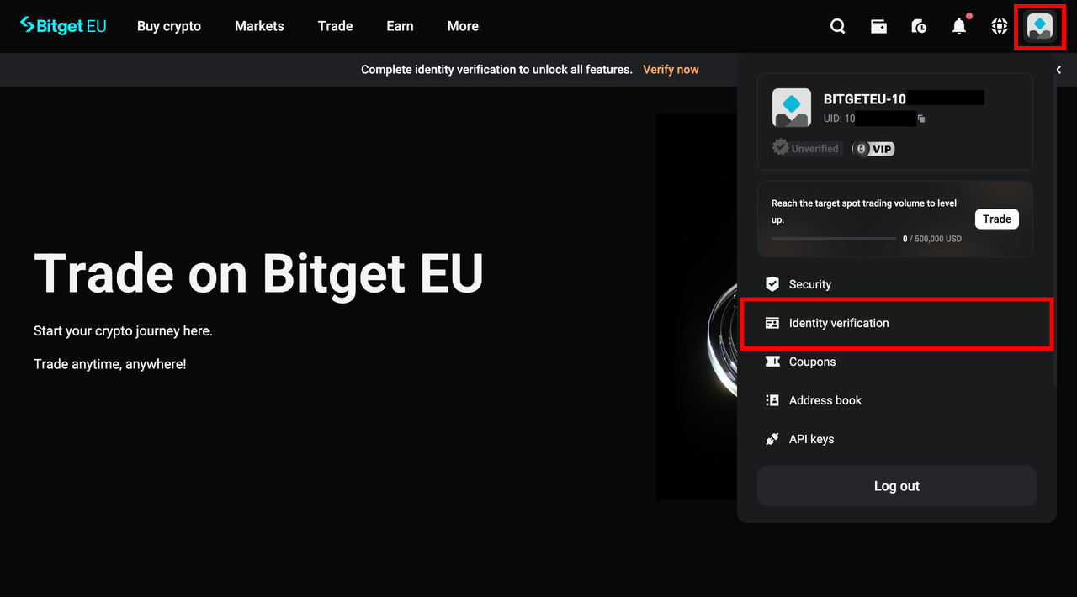
Task: Open the Buy crypto menu
Action: click(169, 26)
